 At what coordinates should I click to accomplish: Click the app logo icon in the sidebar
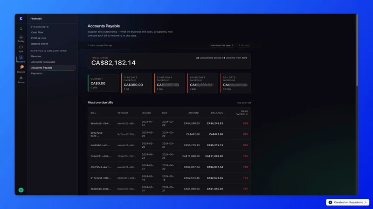click(x=21, y=19)
